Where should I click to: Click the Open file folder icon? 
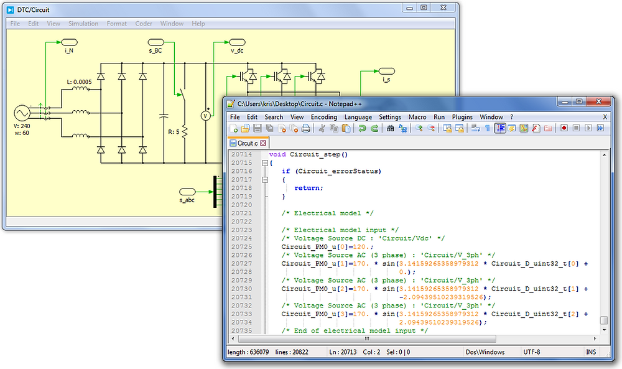pyautogui.click(x=245, y=128)
